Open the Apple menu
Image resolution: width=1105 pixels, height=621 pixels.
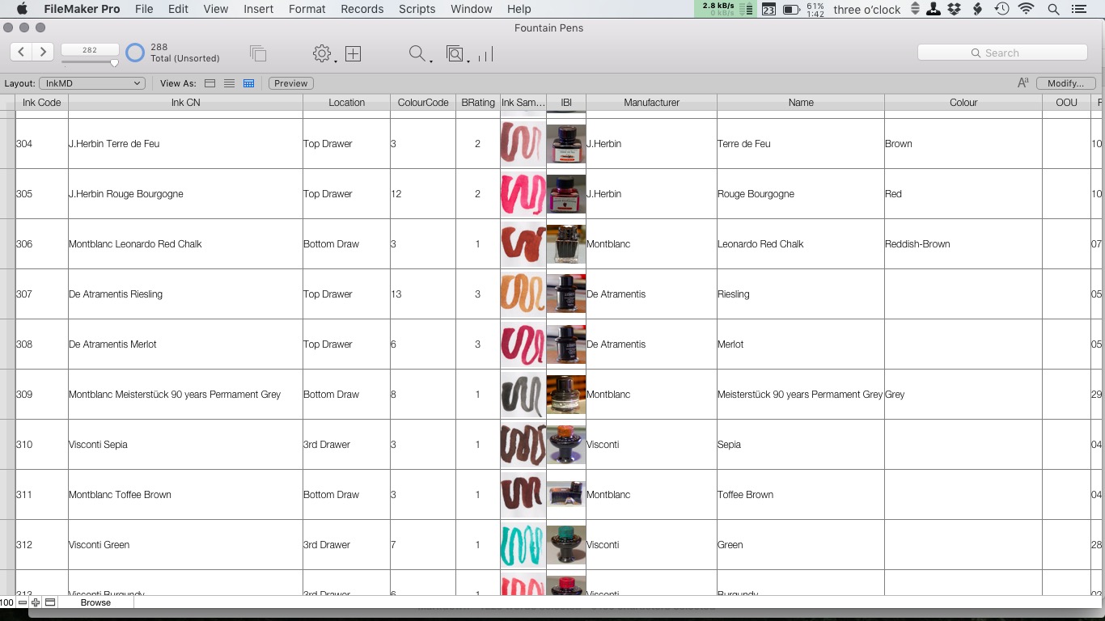pos(22,9)
